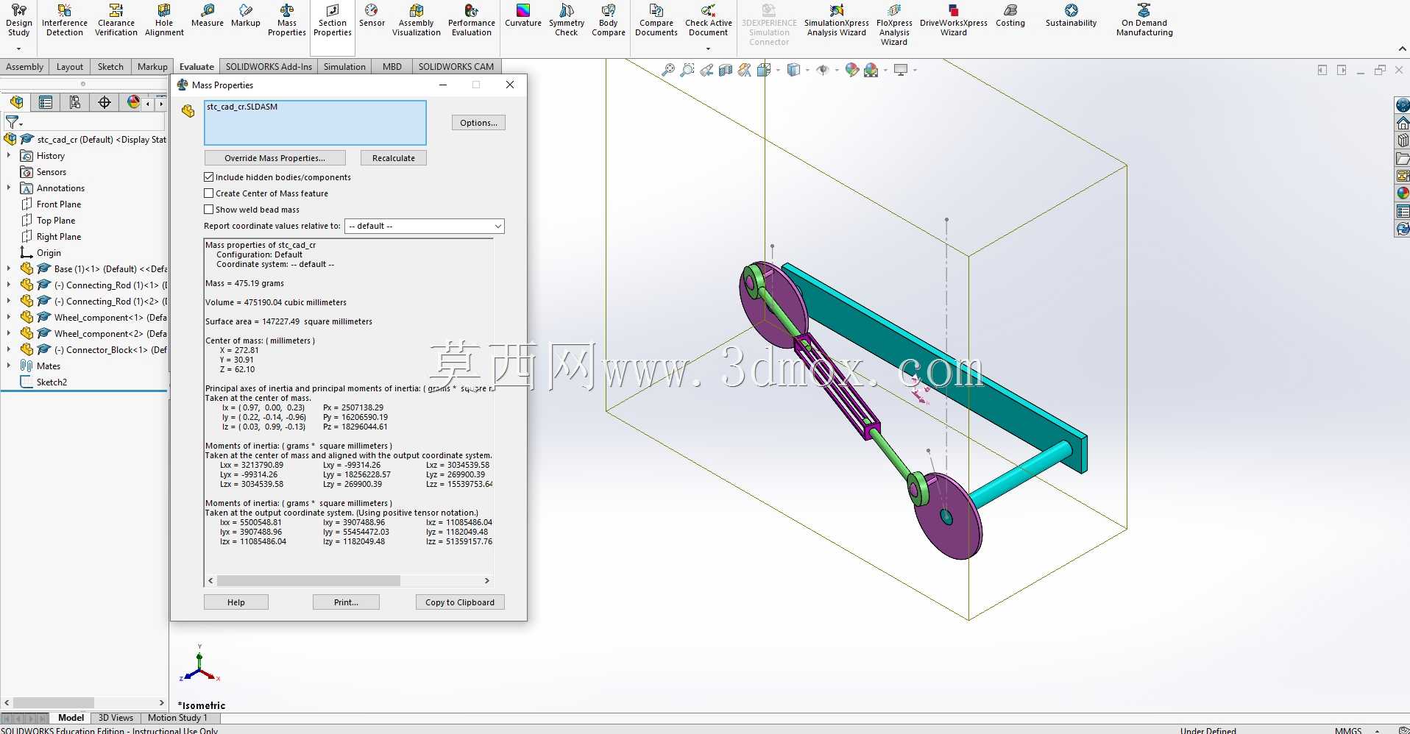Open the DisplayManager tab
Viewport: 1410px width, 734px height.
133,102
